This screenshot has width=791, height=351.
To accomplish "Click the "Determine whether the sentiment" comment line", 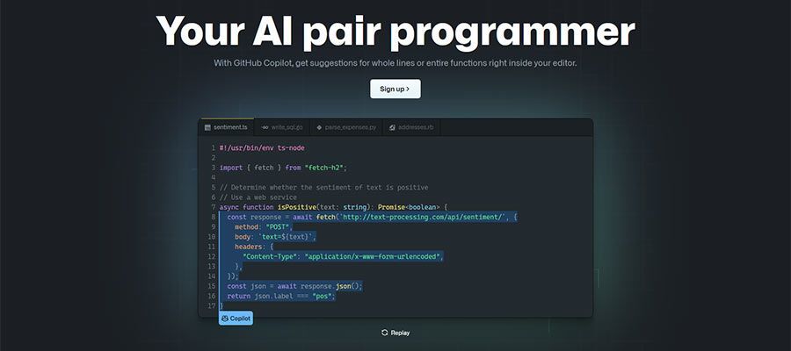I will point(323,187).
